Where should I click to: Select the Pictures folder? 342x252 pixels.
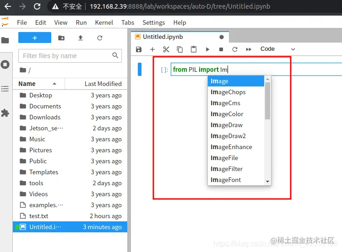click(70, 150)
